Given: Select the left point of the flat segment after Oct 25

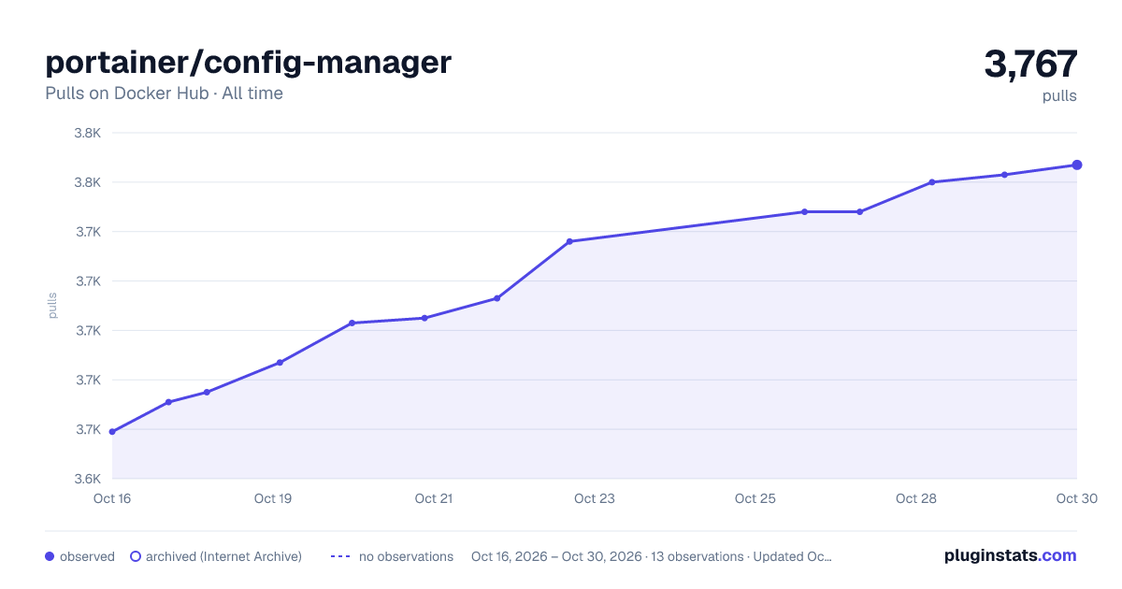Looking at the screenshot, I should click(804, 212).
